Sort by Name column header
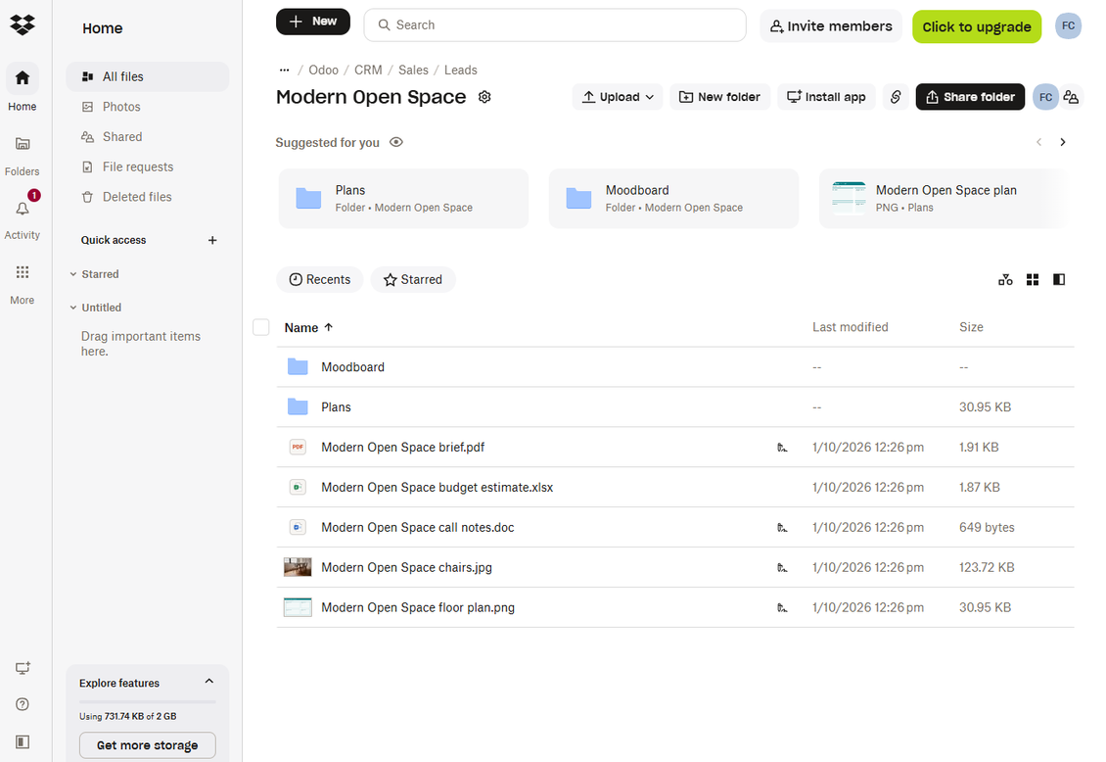Image resolution: width=1106 pixels, height=762 pixels. [x=308, y=327]
